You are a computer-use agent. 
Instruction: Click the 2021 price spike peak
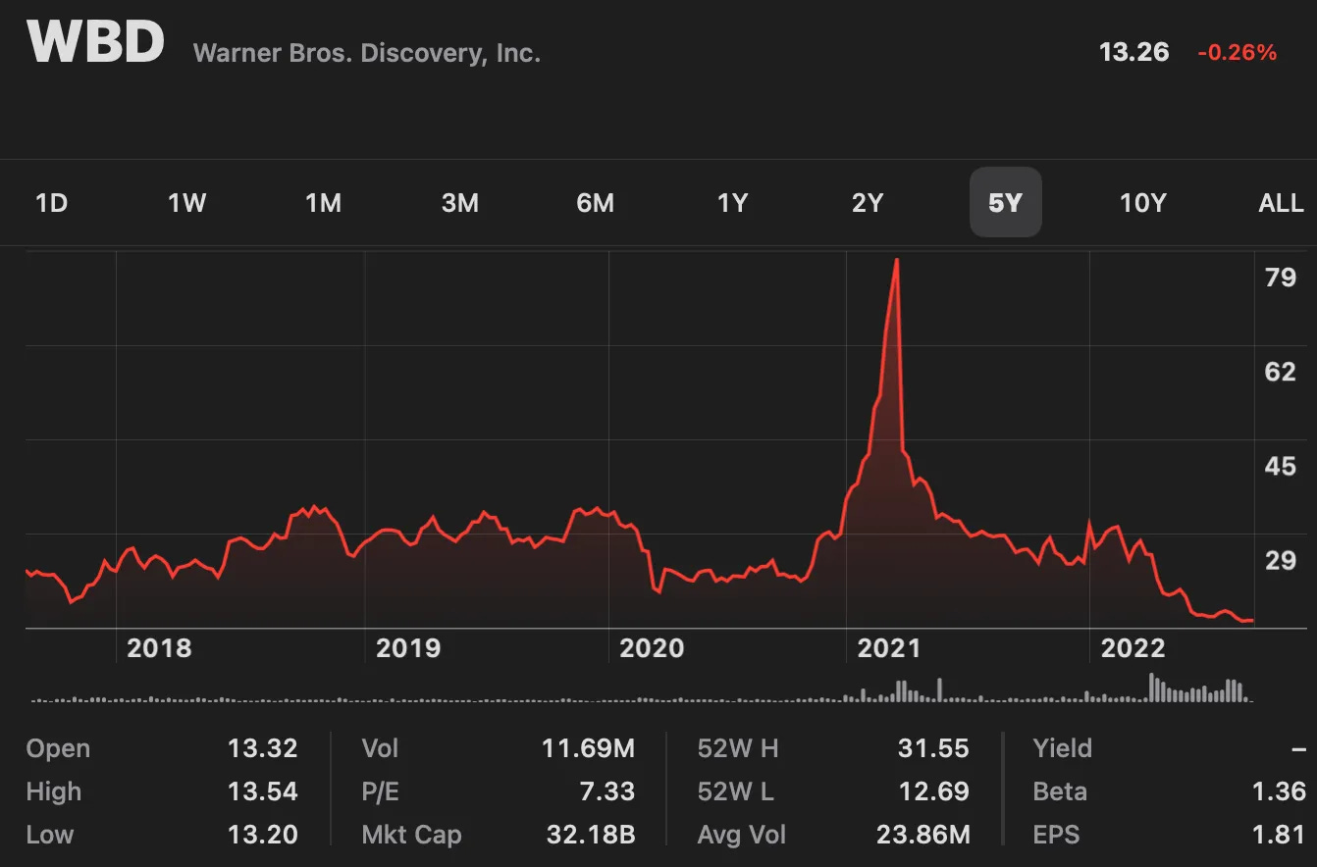pyautogui.click(x=896, y=261)
